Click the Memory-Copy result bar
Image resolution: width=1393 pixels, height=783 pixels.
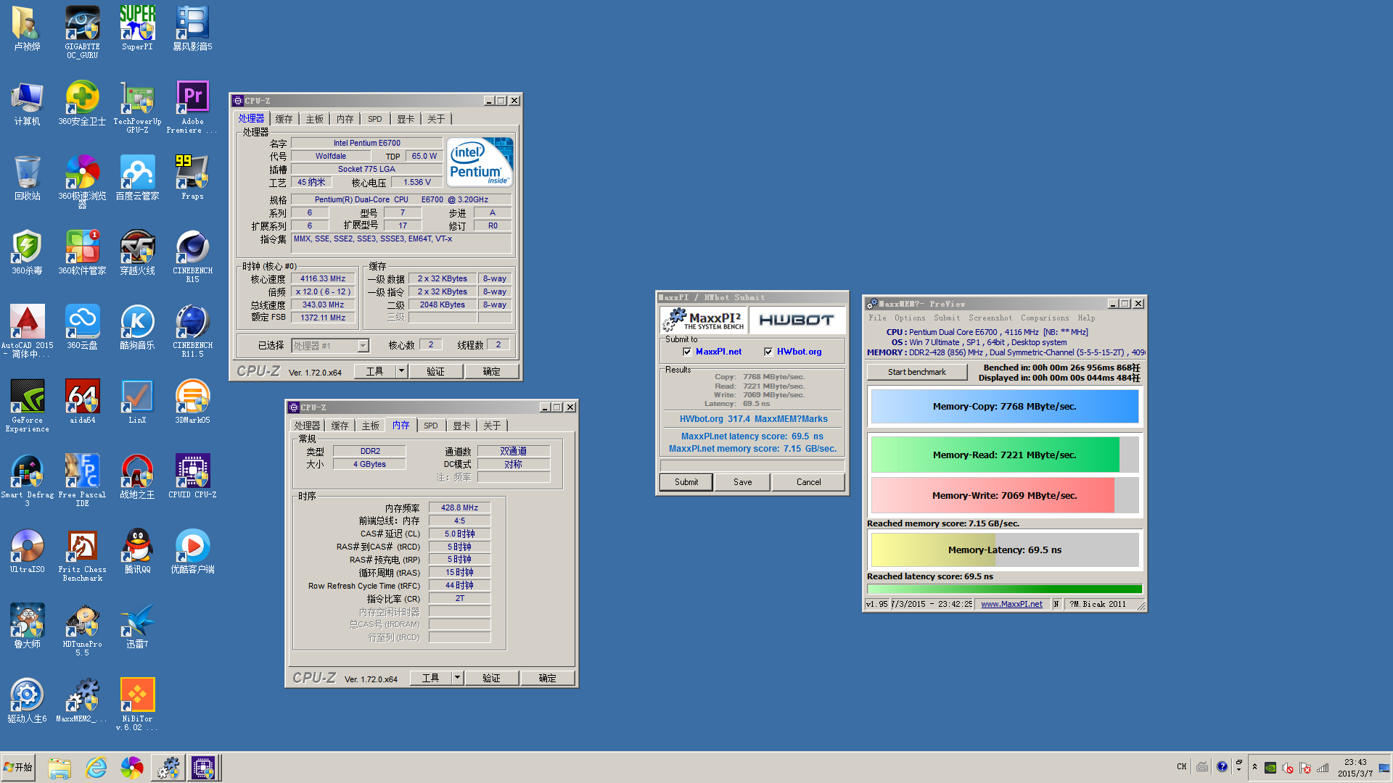coord(1004,406)
